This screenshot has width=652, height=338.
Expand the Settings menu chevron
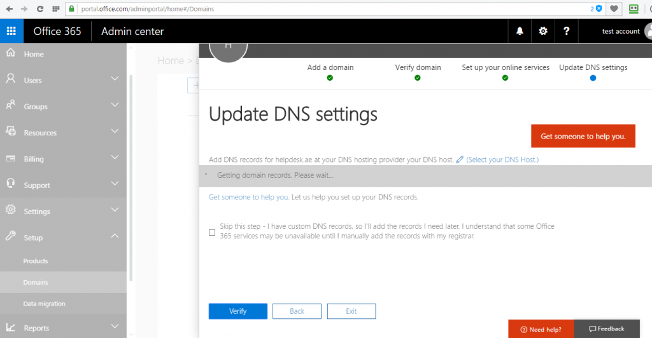coord(115,210)
